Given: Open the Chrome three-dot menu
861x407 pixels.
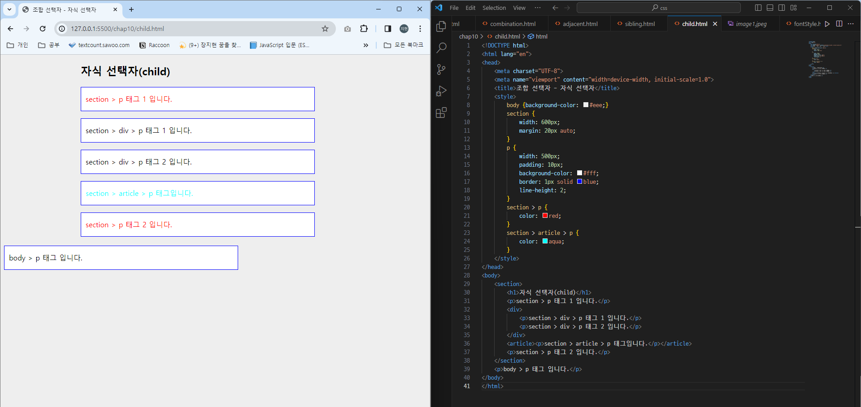Looking at the screenshot, I should click(420, 29).
